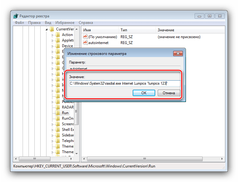Click the Значение column header

pyautogui.click(x=190, y=30)
